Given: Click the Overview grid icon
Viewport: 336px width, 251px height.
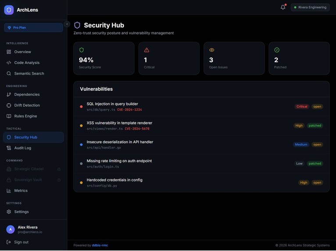Looking at the screenshot, I should point(9,52).
